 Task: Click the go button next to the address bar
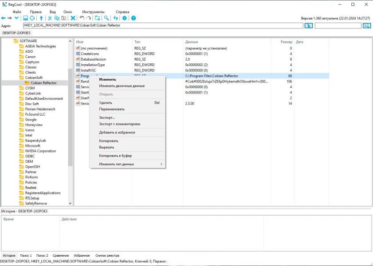point(309,26)
